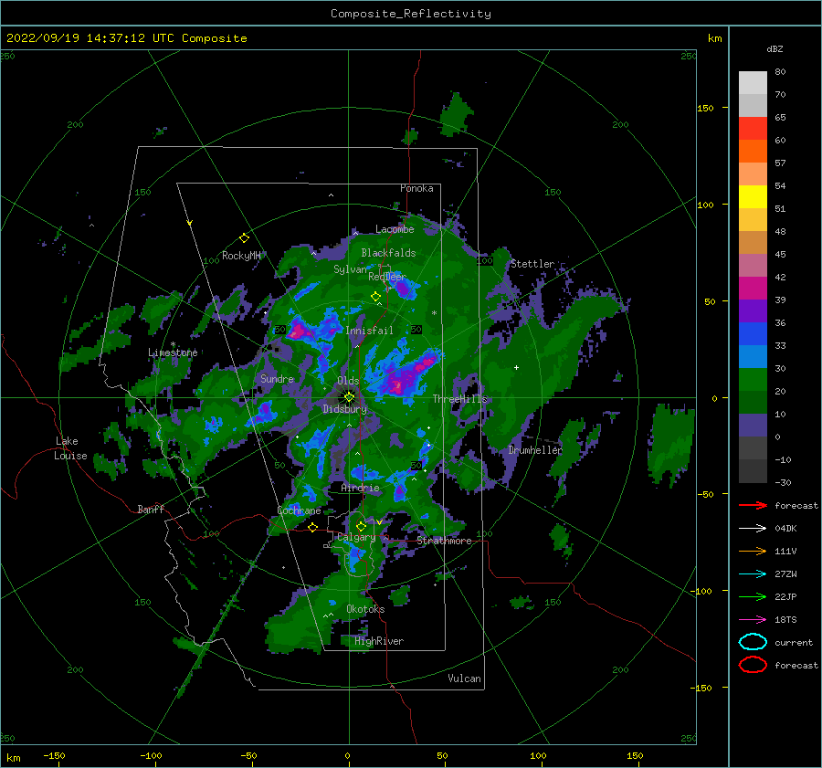Click the Cochrane town label
This screenshot has height=768, width=822.
click(299, 510)
